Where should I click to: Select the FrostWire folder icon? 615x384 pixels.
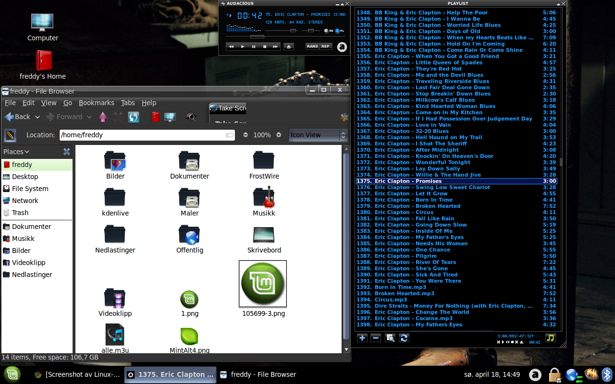point(264,160)
